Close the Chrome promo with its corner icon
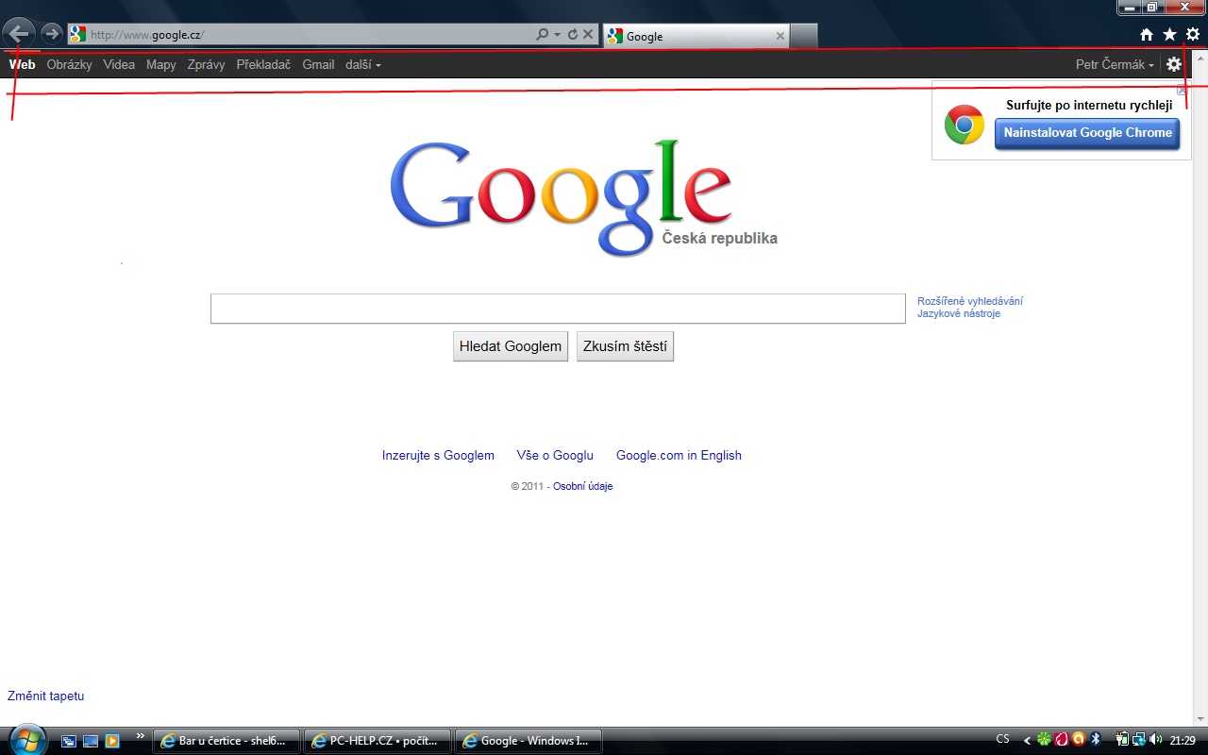Screen dimensions: 1208x755 (x=1182, y=91)
